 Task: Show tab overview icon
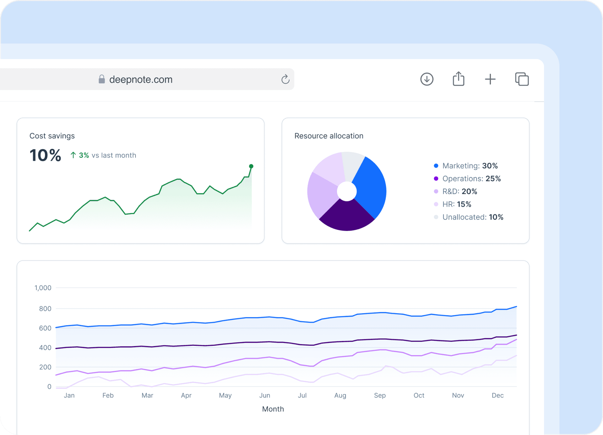(522, 79)
